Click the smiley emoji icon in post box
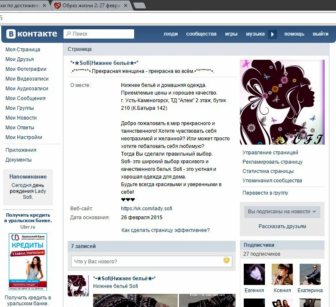This screenshot has width=336, height=307. click(226, 260)
